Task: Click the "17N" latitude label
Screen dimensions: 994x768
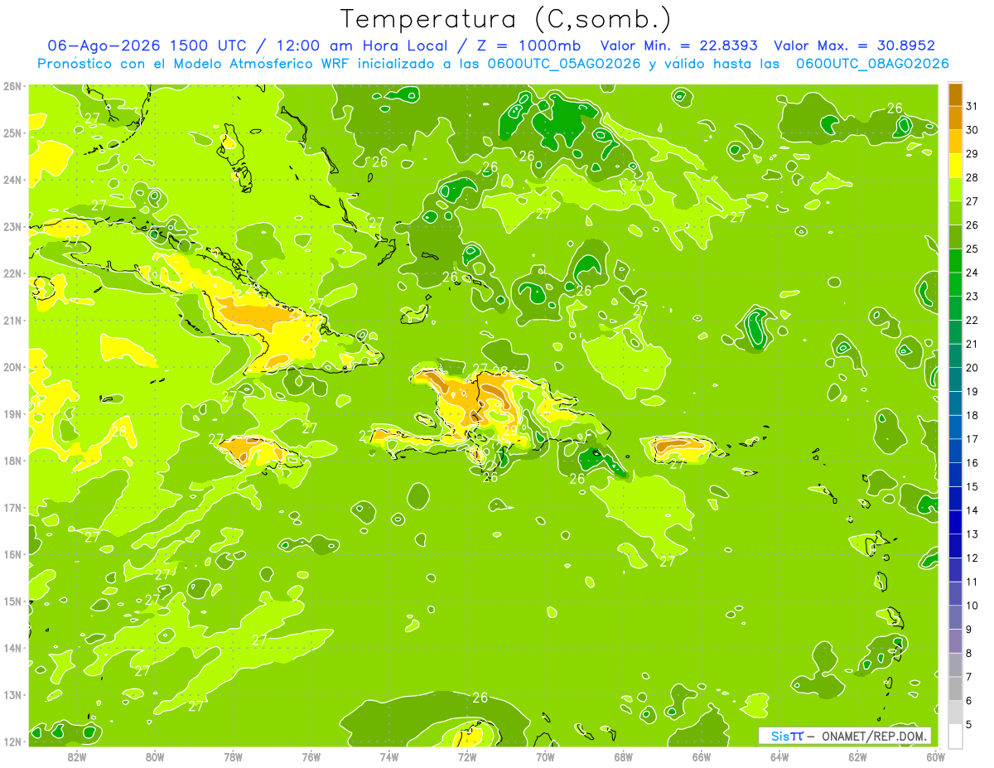Action: coord(12,508)
